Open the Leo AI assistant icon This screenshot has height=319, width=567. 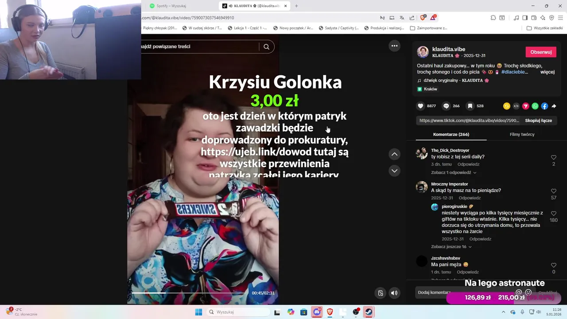coord(543,18)
